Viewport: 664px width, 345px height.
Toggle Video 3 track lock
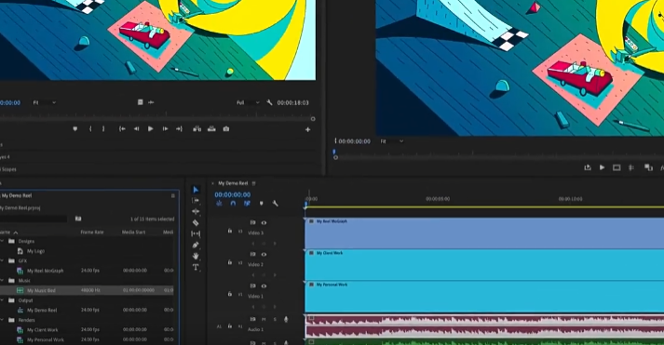[229, 231]
